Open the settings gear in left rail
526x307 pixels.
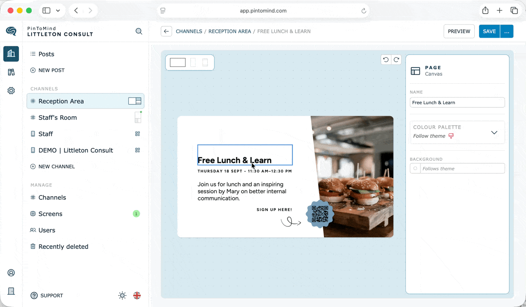click(11, 91)
